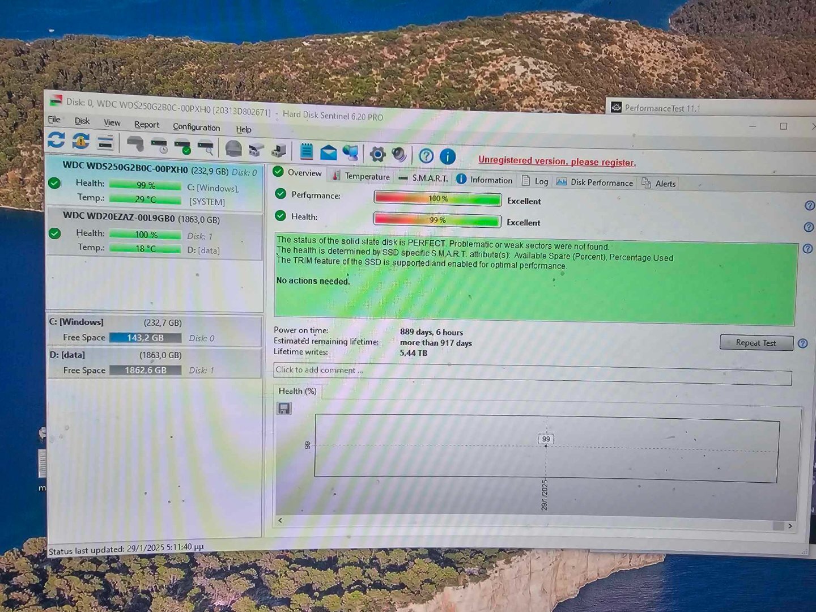Viewport: 816px width, 612px height.
Task: Click the 5,44 TB lifetime writes value
Action: (414, 353)
